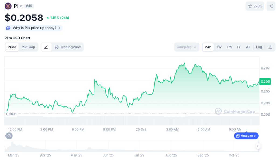The height and width of the screenshot is (162, 276).
Task: Enable Log scale for the chart
Action: pos(259,47)
